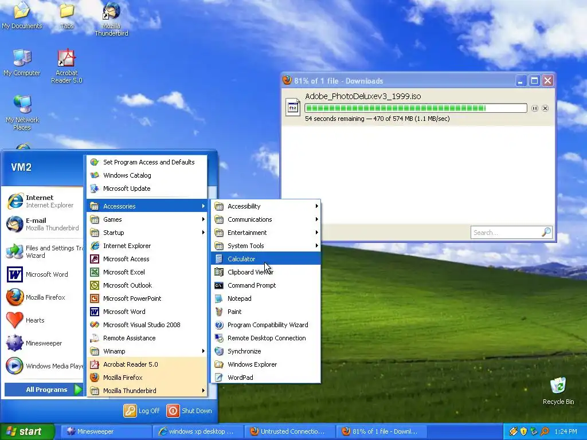Click Microsoft Access icon in programs

click(x=95, y=259)
